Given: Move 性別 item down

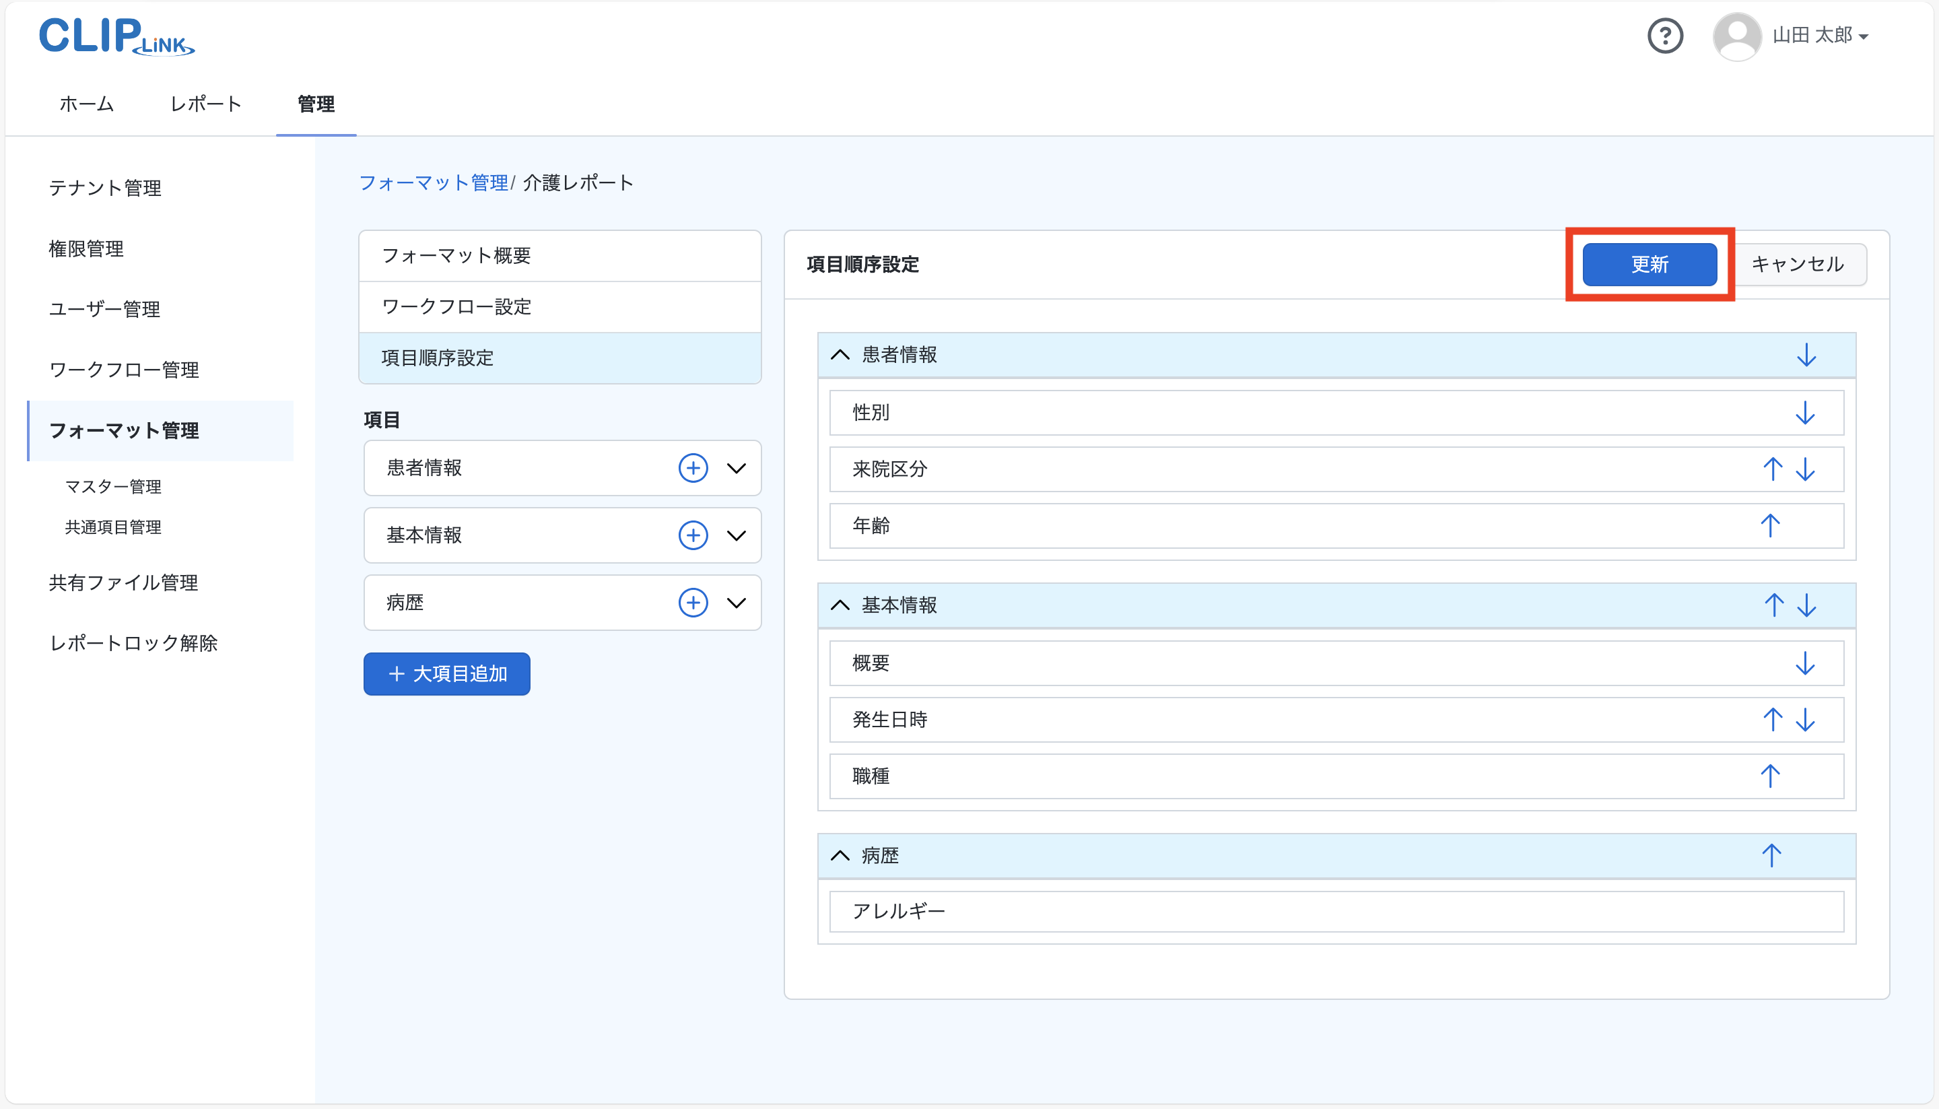Looking at the screenshot, I should 1804,413.
